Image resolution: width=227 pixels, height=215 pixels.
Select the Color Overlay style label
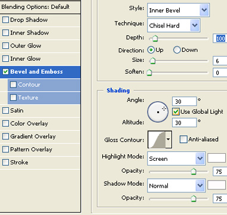29,123
